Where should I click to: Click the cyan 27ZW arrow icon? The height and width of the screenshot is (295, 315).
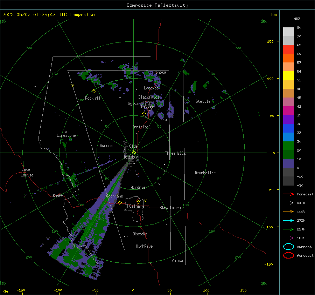pos(288,221)
